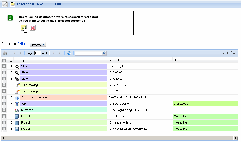Tick the checkbox for row 4 TimeTracking

click(4, 85)
